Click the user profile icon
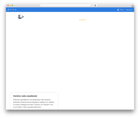This screenshot has height=118, width=140. click(118, 9)
